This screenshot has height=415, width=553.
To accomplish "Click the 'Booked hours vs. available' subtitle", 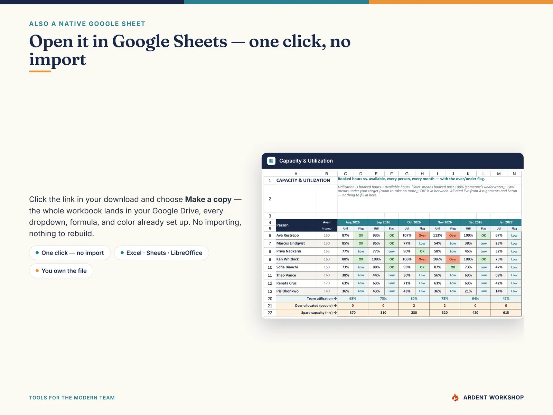I will [411, 179].
